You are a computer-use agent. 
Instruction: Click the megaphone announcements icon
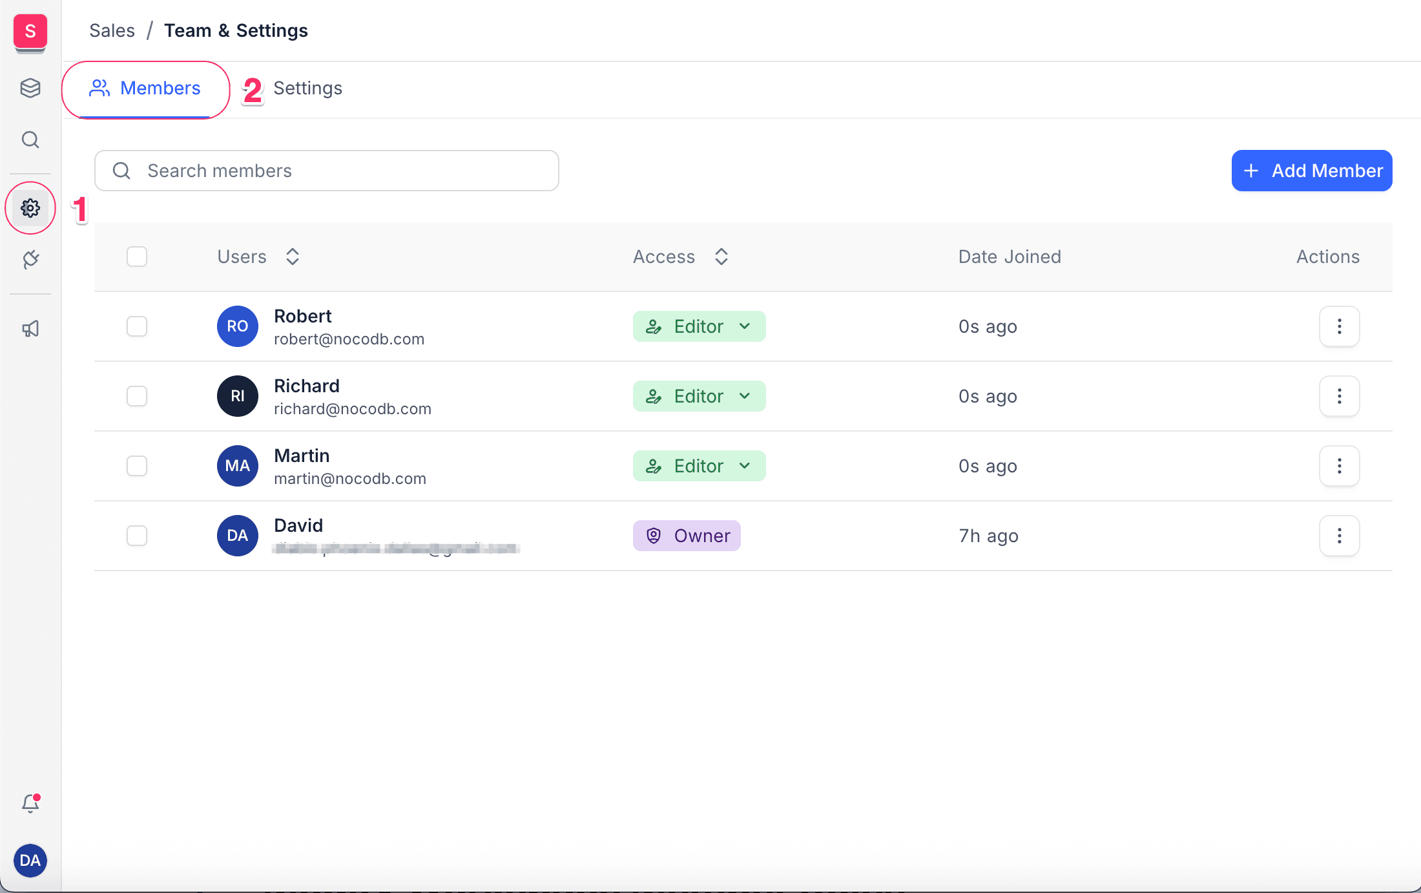[30, 329]
